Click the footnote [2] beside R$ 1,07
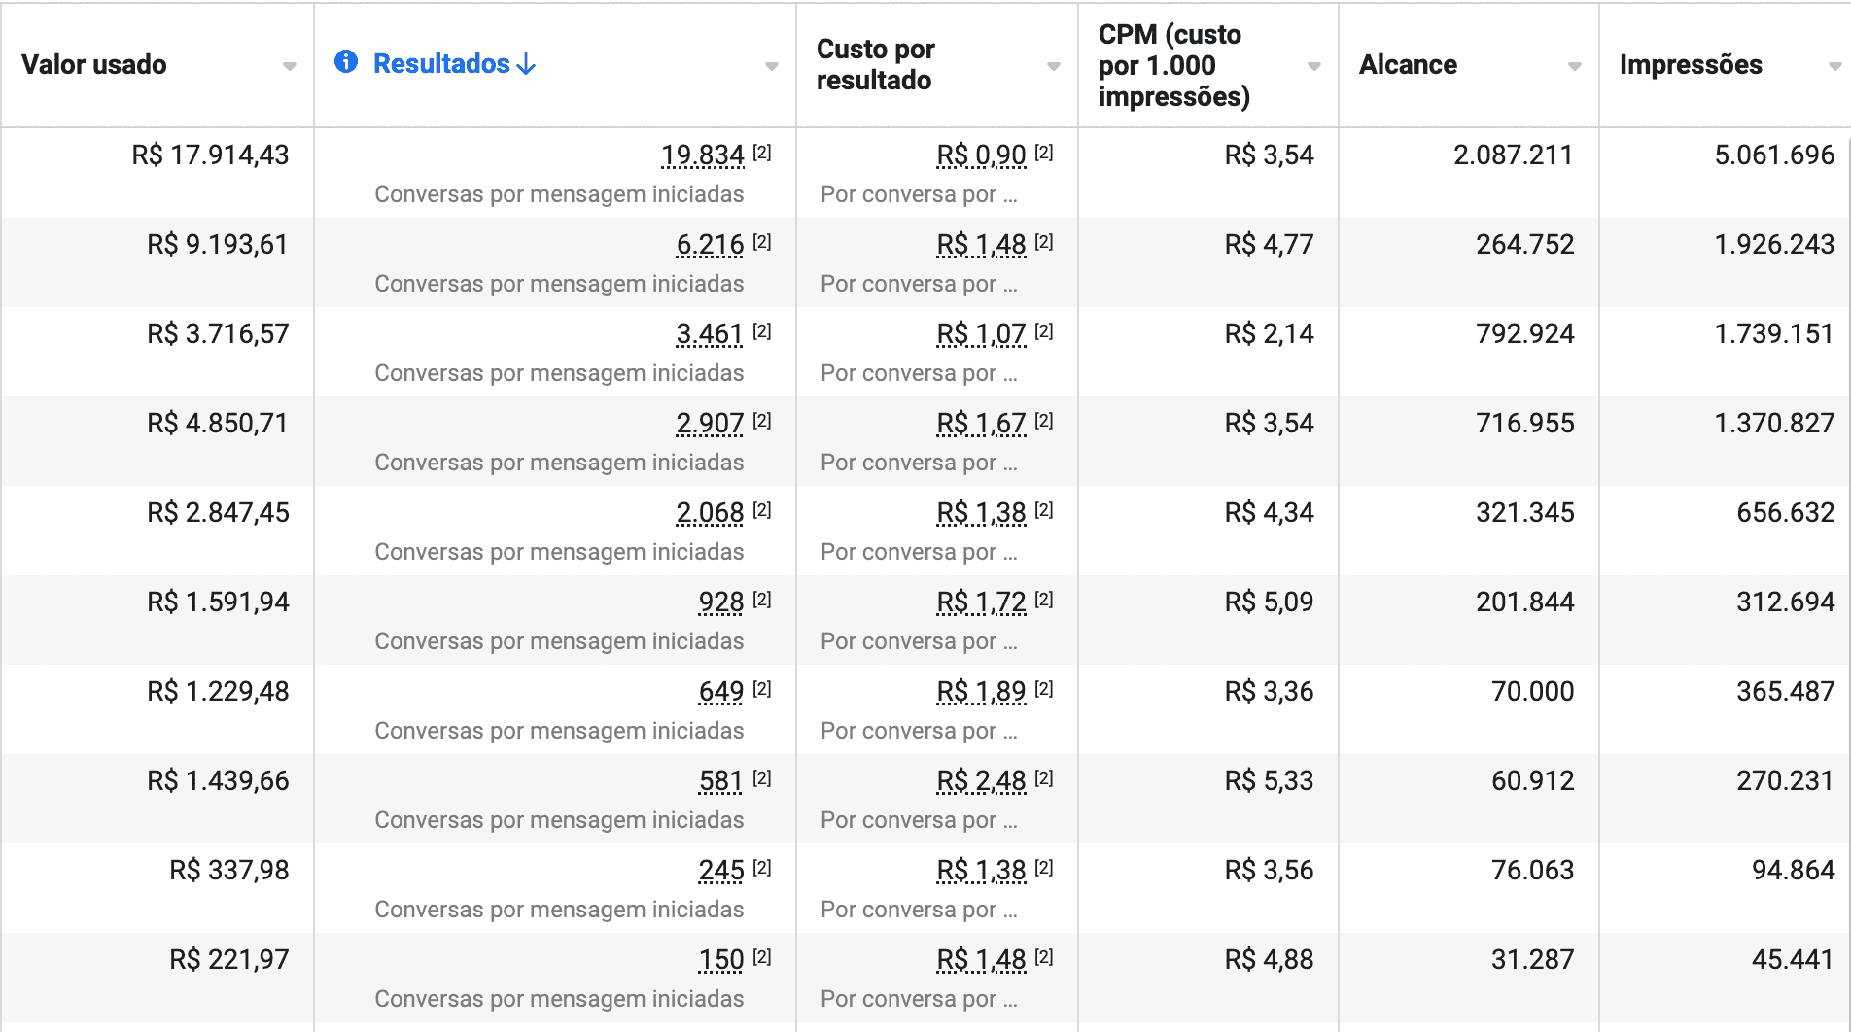Screen dimensions: 1851x1032 point(1044,331)
